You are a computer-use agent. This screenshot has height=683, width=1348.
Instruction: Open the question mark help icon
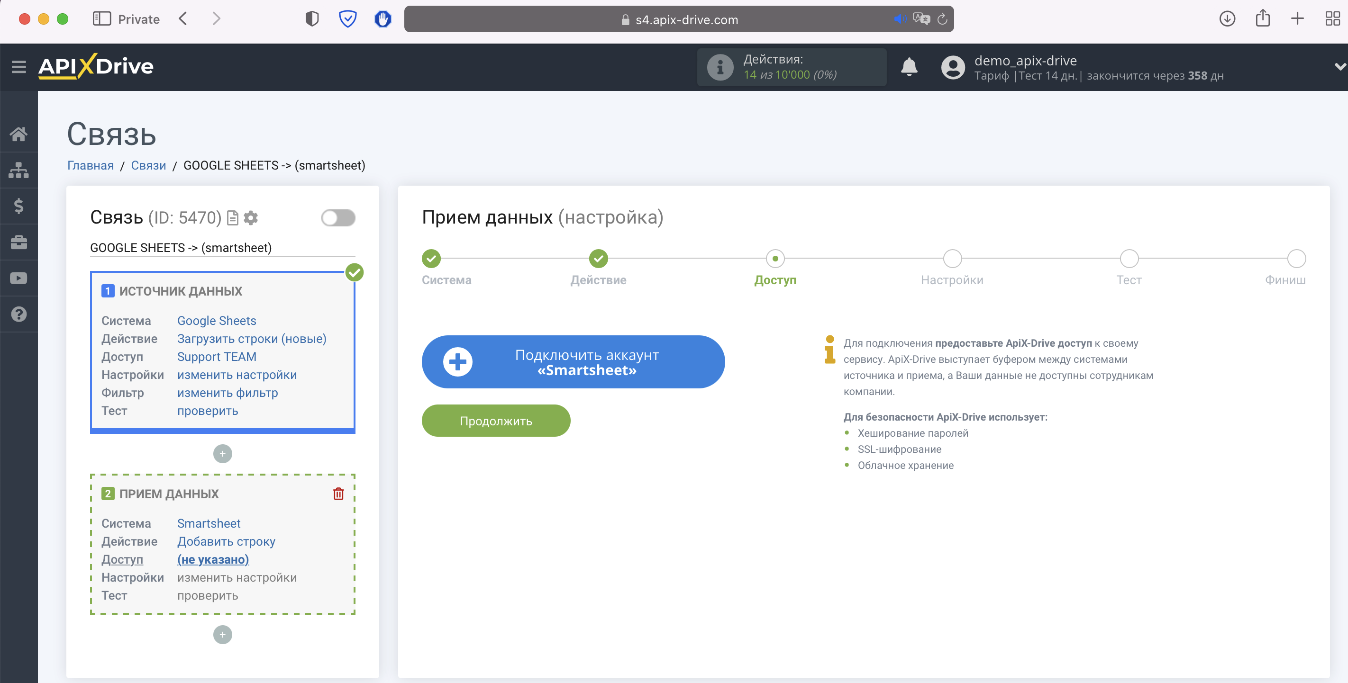[19, 315]
